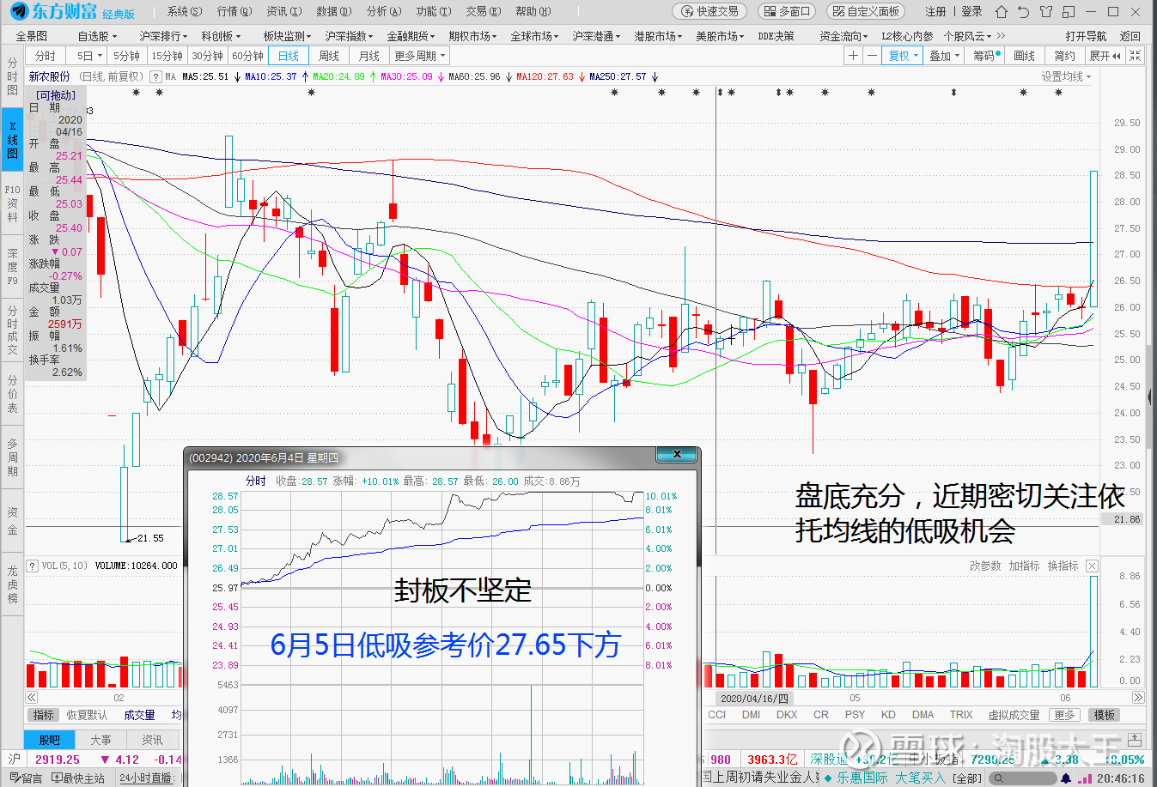This screenshot has height=787, width=1157.
Task: Open the 自定义面板 custom panel button
Action: 866,11
